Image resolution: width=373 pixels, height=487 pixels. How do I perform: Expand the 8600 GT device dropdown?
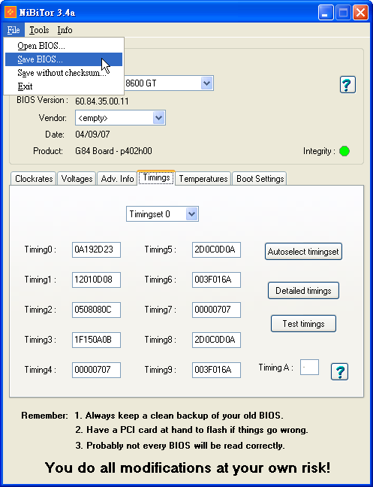[206, 83]
